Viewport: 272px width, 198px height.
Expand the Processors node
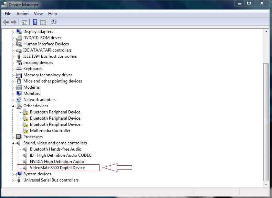click(x=13, y=137)
